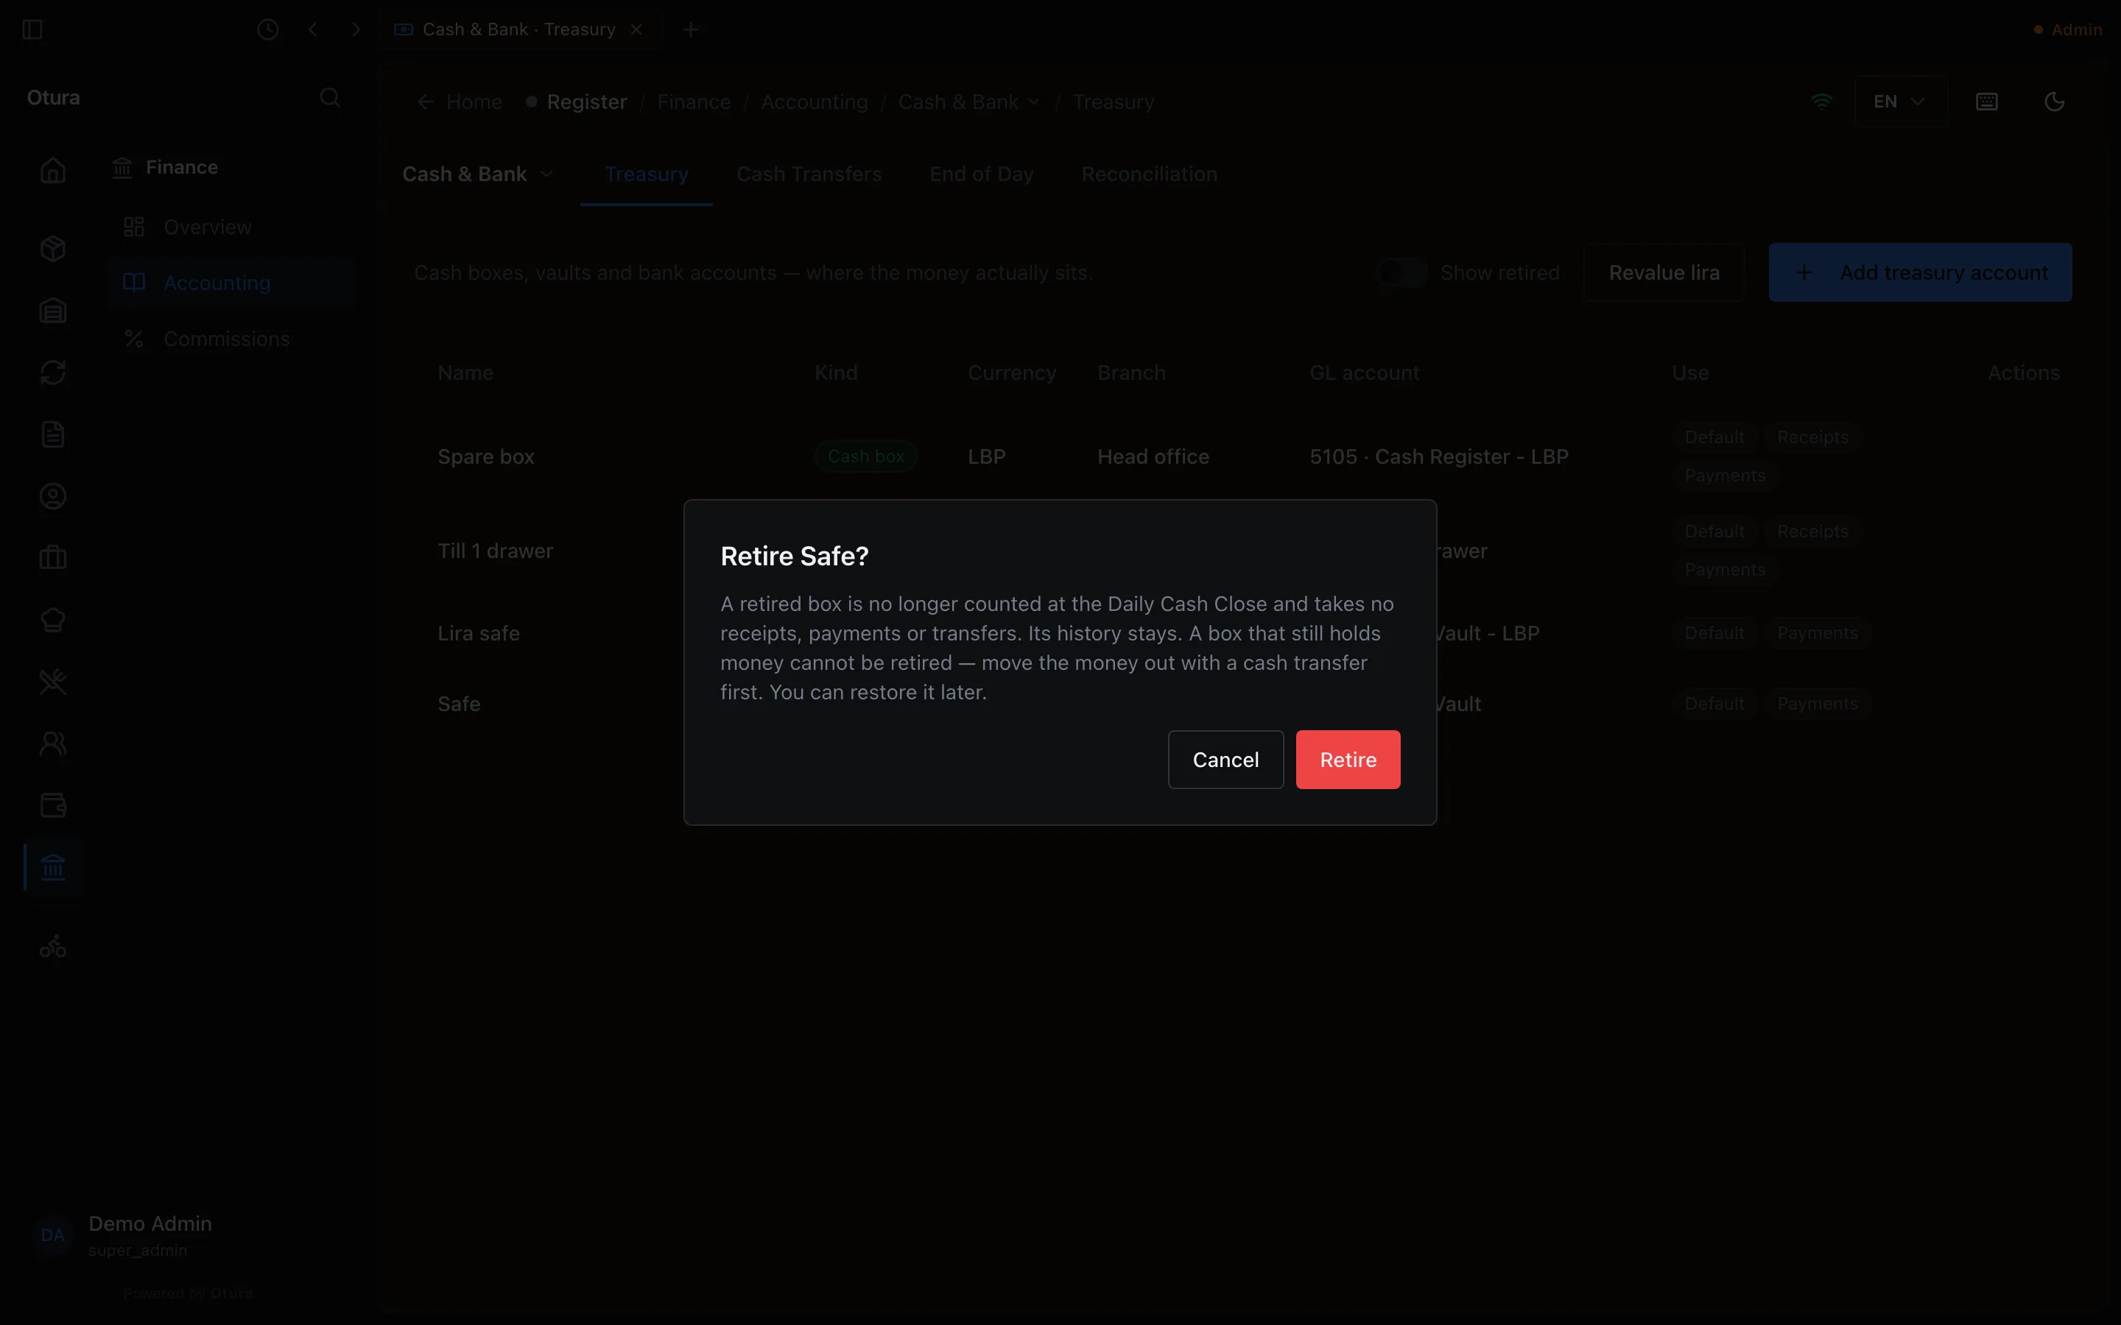Image resolution: width=2121 pixels, height=1325 pixels.
Task: Click the Revalue lira button
Action: coord(1664,272)
